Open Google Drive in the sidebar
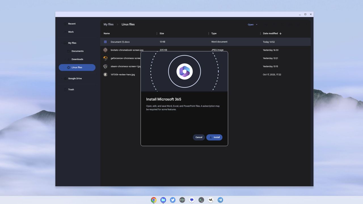This screenshot has width=363, height=204. 77,78
